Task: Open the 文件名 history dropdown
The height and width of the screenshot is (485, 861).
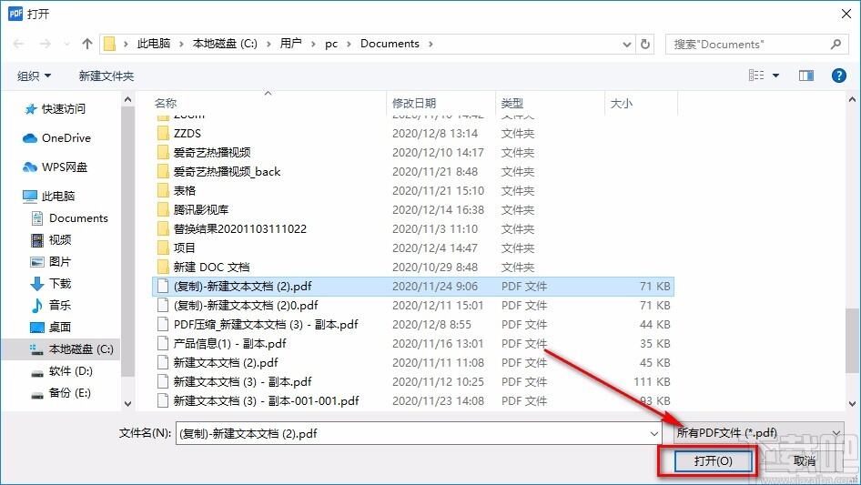Action: click(x=654, y=434)
